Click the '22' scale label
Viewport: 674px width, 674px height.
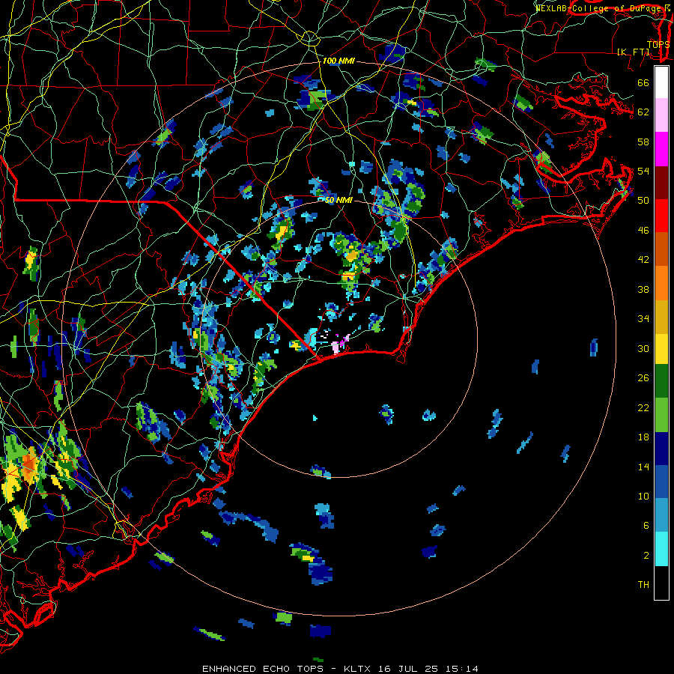[x=643, y=407]
